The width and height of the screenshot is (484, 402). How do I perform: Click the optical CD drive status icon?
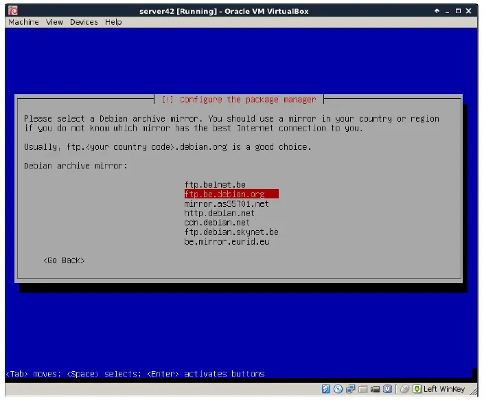pyautogui.click(x=338, y=389)
